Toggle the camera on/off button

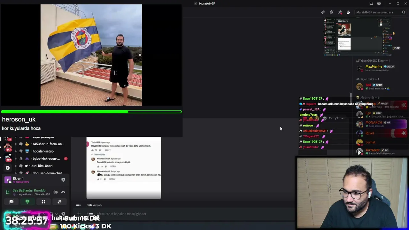click(x=12, y=202)
